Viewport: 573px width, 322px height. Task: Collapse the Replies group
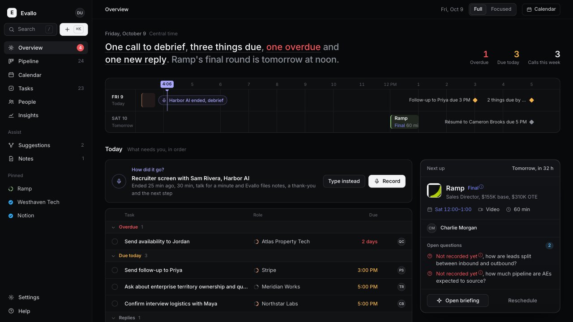[113, 318]
